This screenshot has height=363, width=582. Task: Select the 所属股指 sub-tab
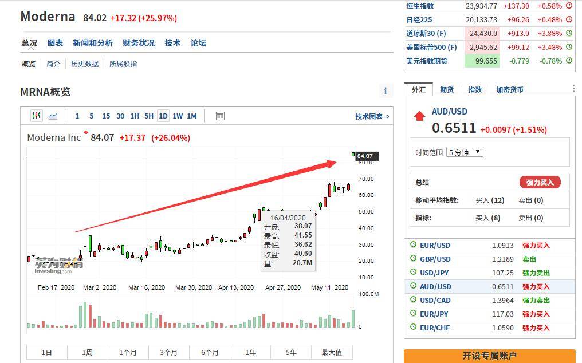pos(123,64)
